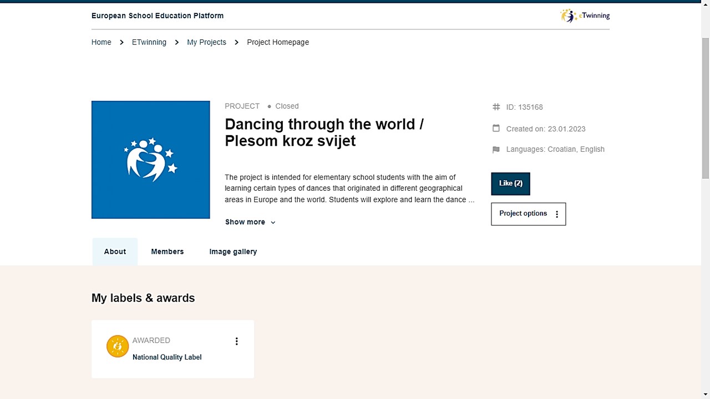This screenshot has height=399, width=710.
Task: Open the ETwinning breadcrumb link
Action: click(149, 42)
